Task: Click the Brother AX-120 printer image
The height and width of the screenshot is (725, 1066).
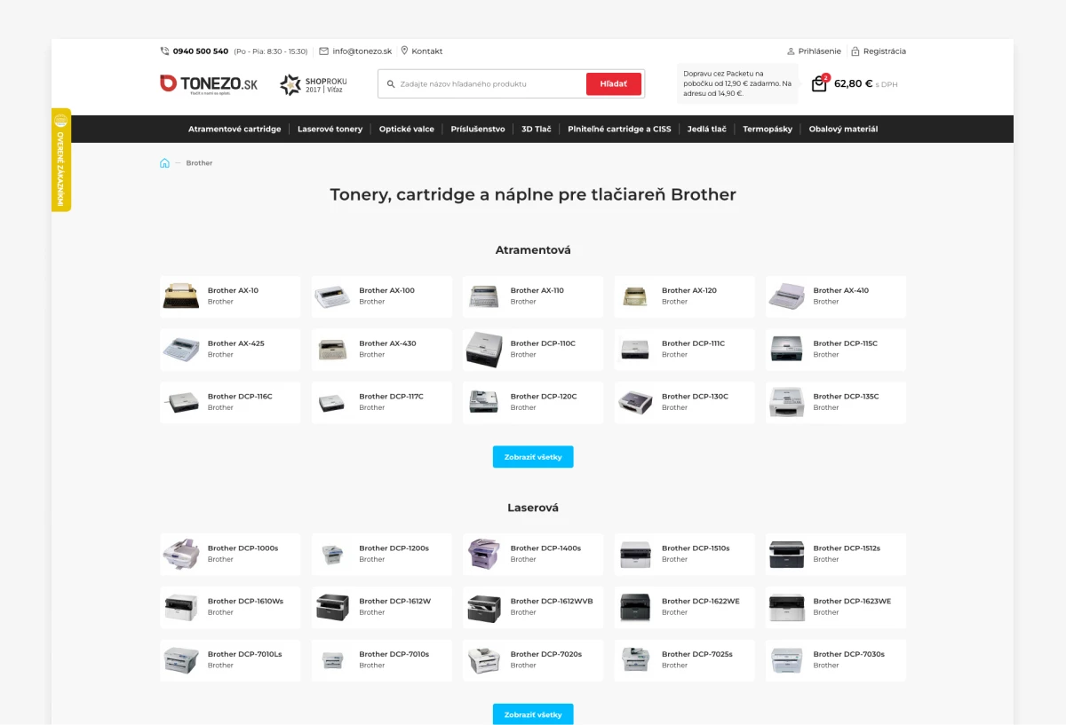Action: [635, 296]
